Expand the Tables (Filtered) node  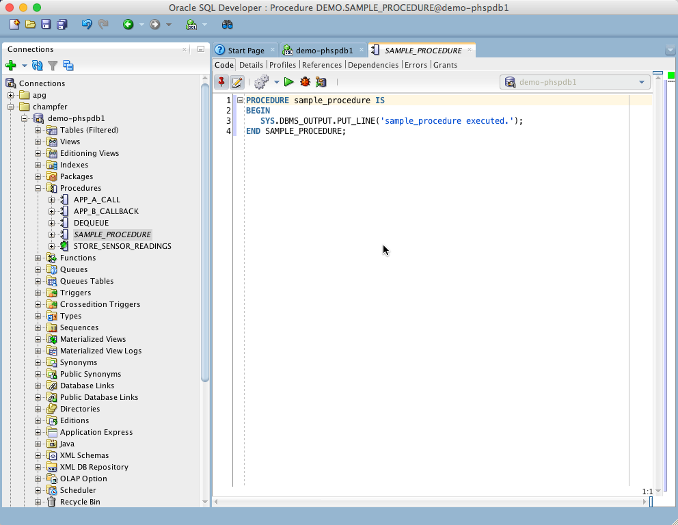38,130
